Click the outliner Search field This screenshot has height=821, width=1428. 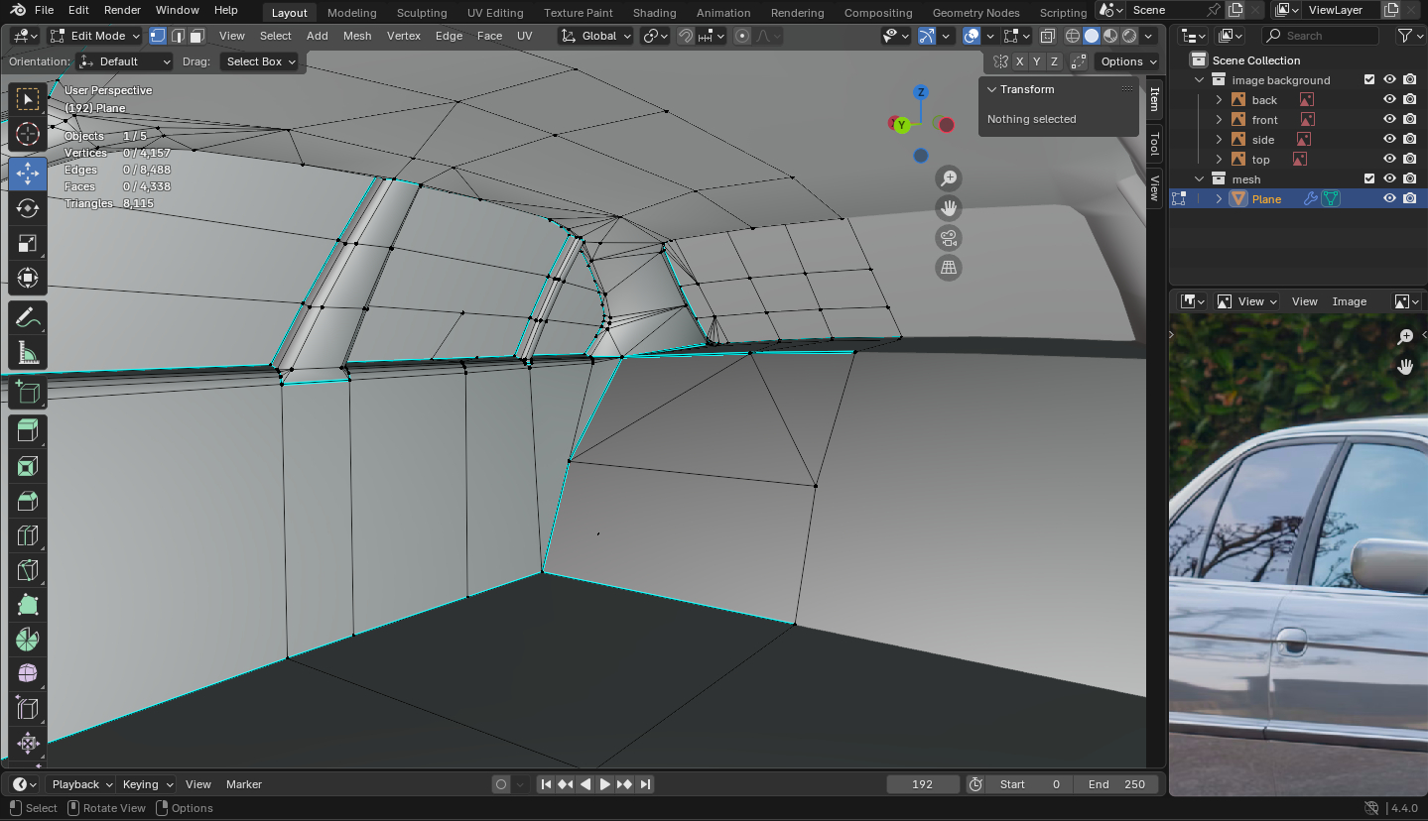point(1320,36)
